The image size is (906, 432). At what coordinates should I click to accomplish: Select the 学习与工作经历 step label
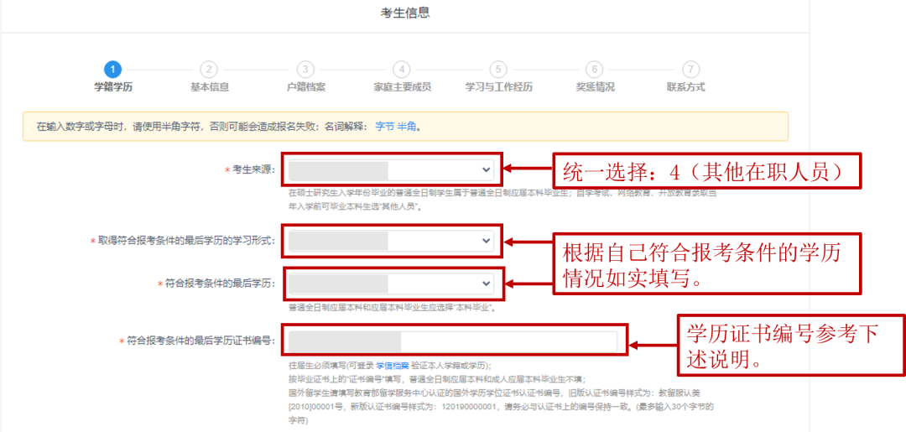498,87
